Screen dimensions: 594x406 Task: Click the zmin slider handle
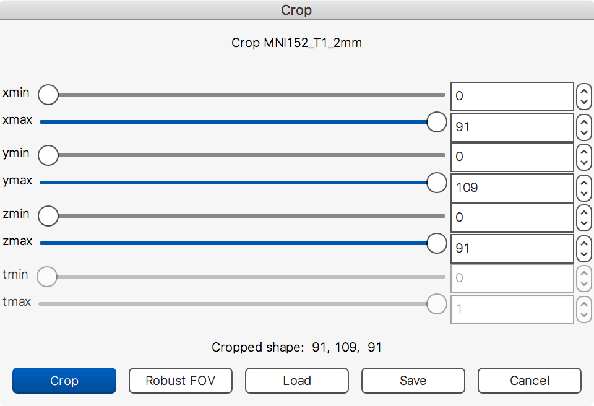pos(48,215)
